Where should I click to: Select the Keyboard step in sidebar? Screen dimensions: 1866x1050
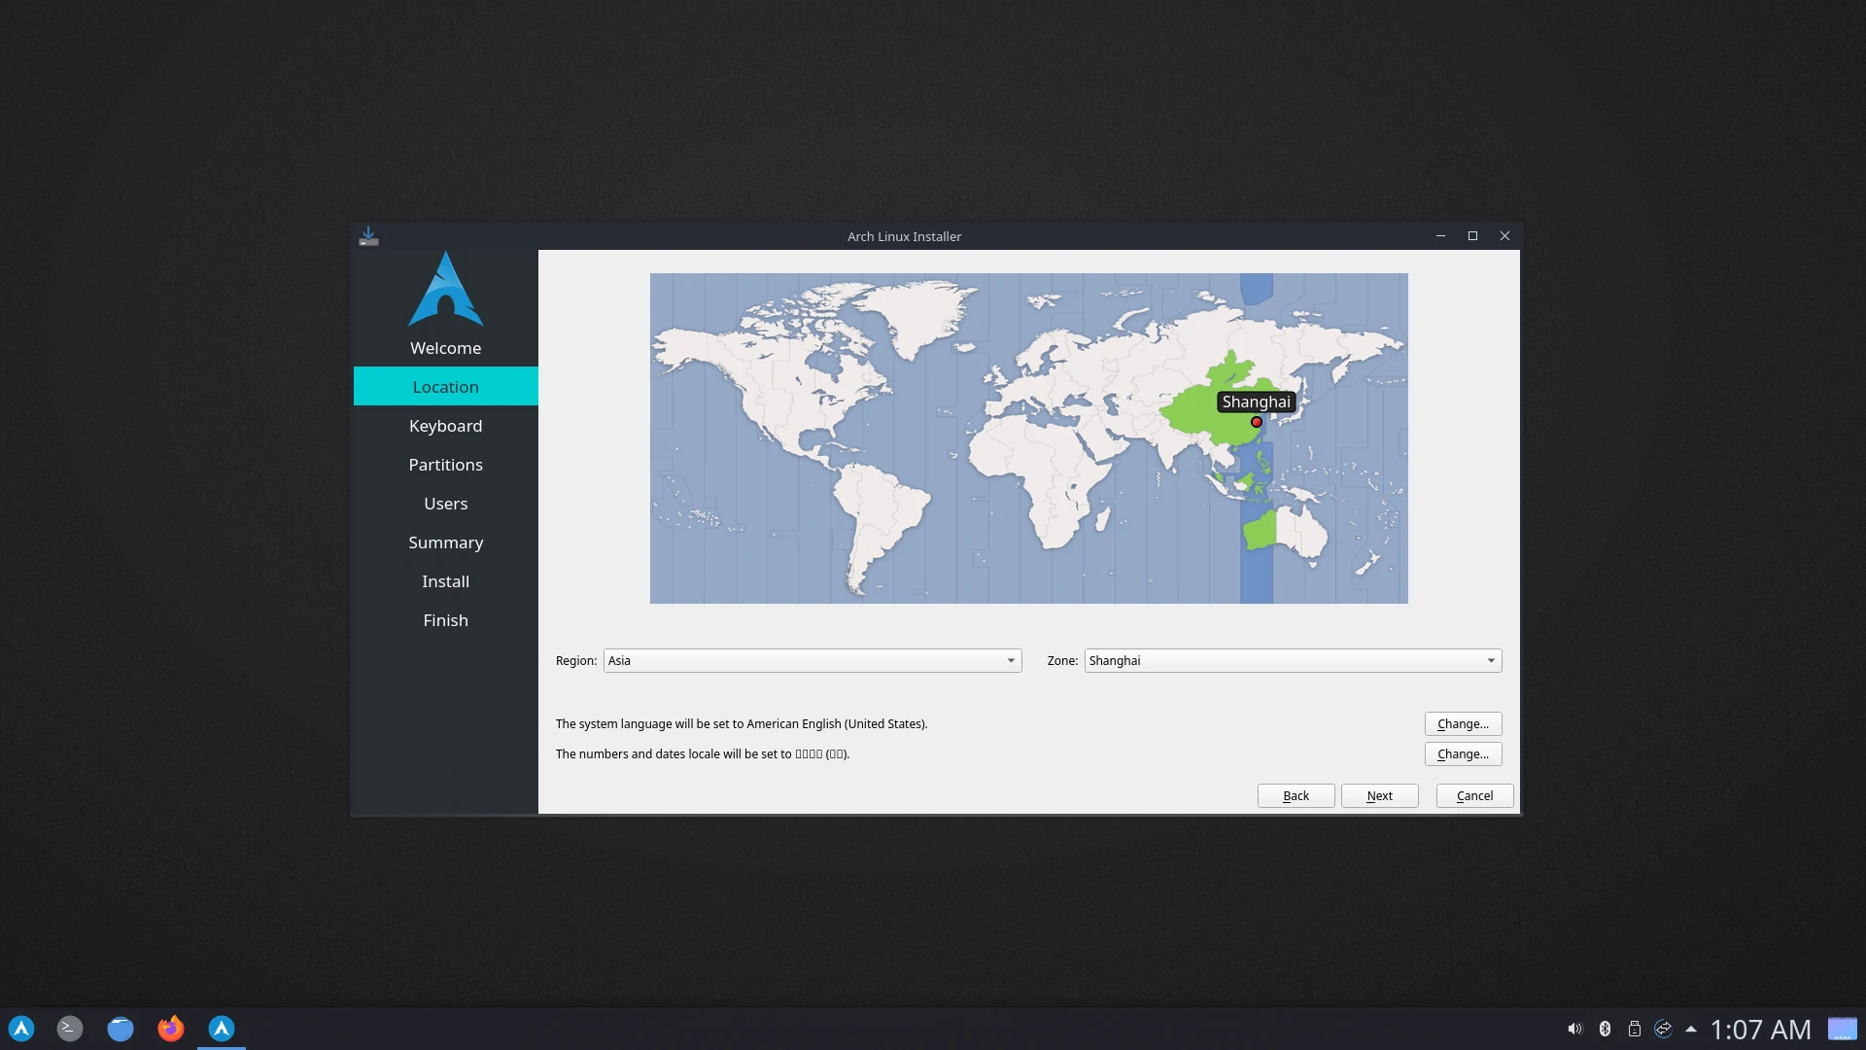(445, 426)
